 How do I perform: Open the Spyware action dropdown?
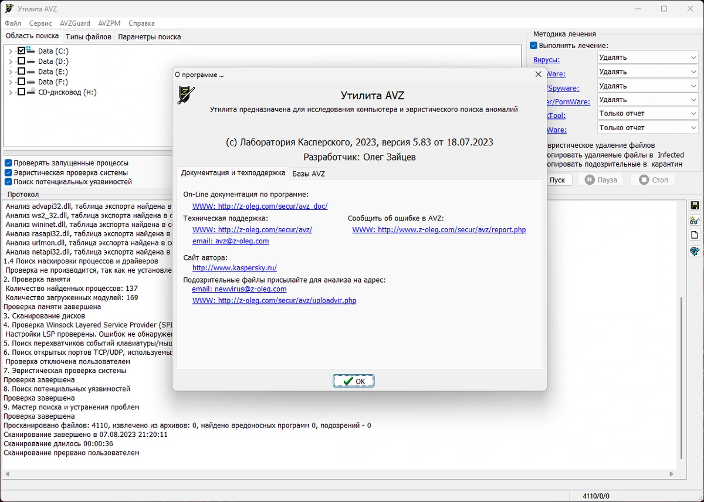[648, 86]
